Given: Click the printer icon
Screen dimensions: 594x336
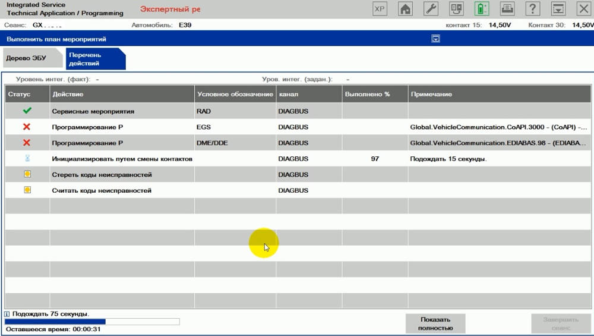Looking at the screenshot, I should (x=507, y=10).
